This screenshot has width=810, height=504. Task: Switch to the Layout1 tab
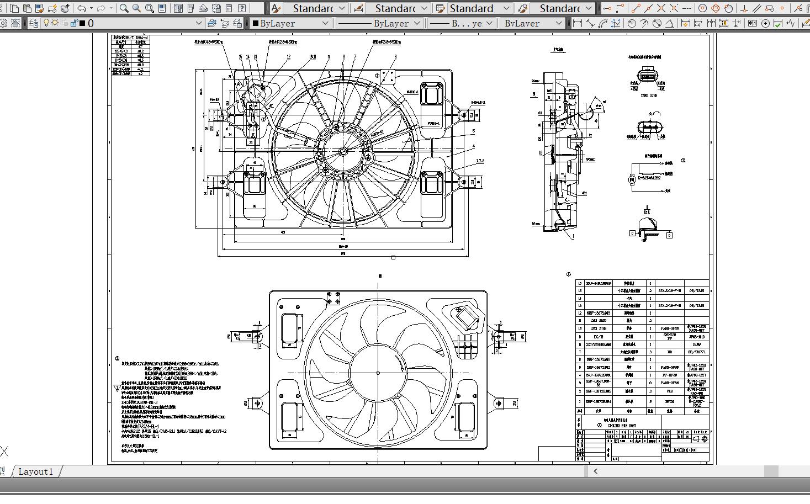pyautogui.click(x=36, y=471)
